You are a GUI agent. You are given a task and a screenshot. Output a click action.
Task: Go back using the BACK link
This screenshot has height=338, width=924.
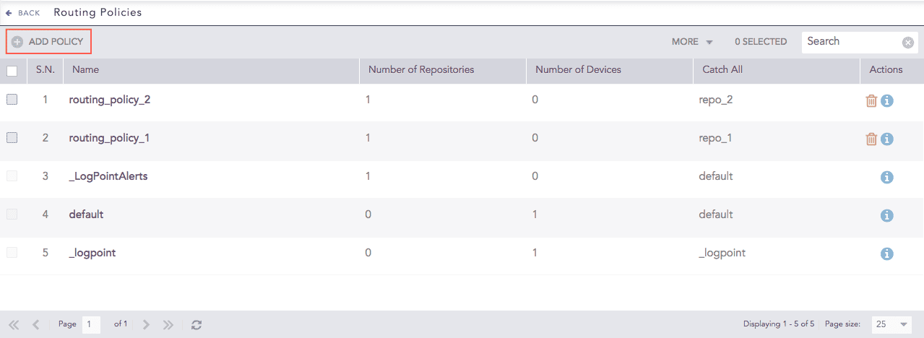click(x=23, y=13)
